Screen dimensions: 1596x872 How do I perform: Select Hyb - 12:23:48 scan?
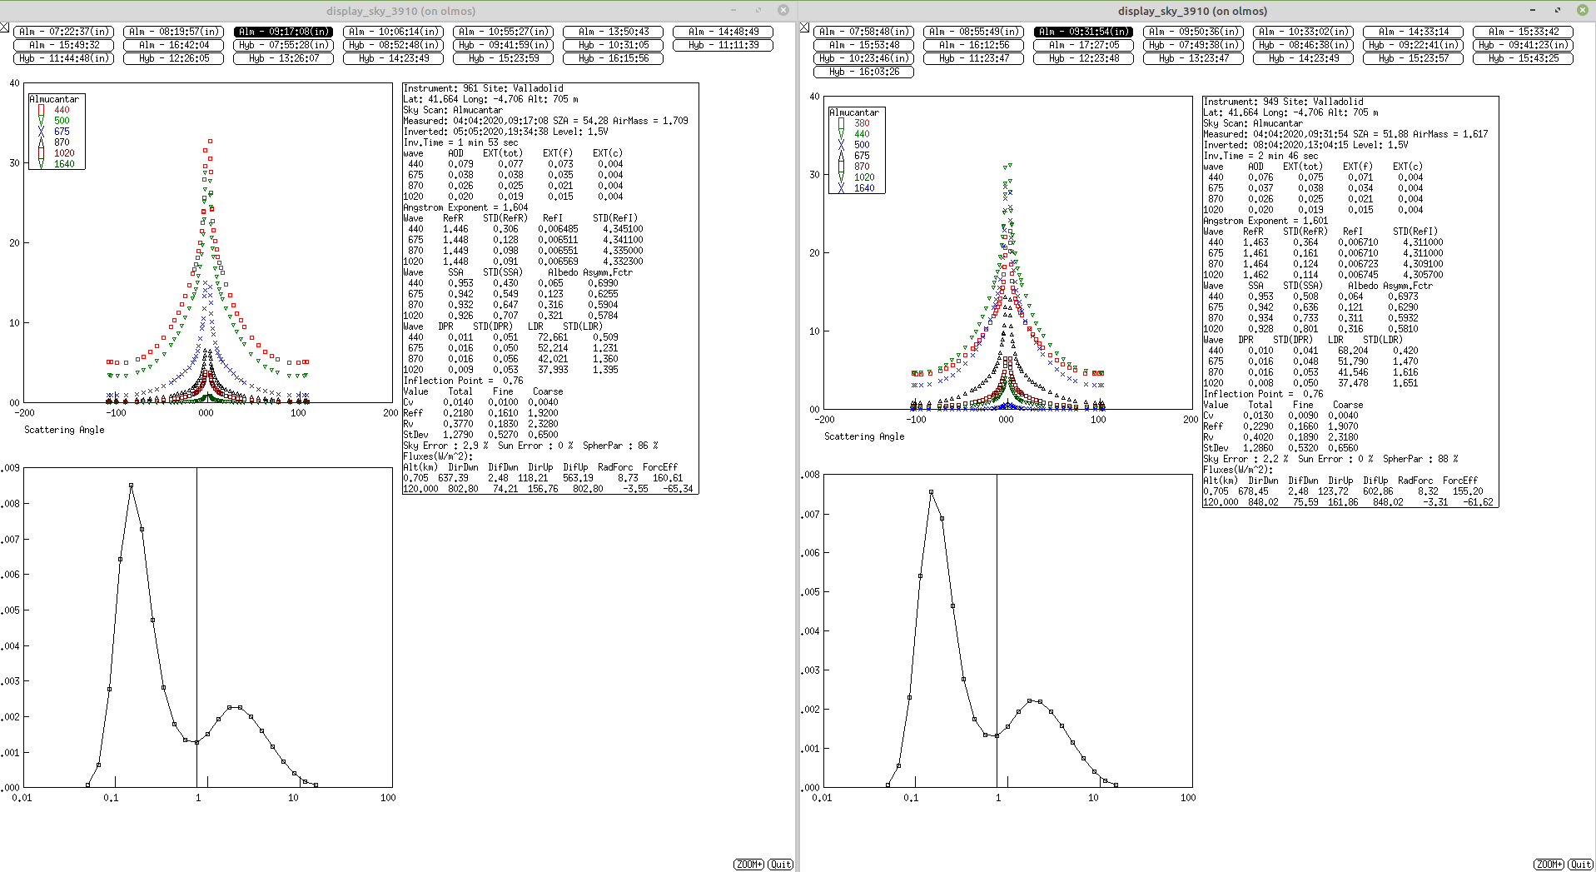pos(1084,58)
